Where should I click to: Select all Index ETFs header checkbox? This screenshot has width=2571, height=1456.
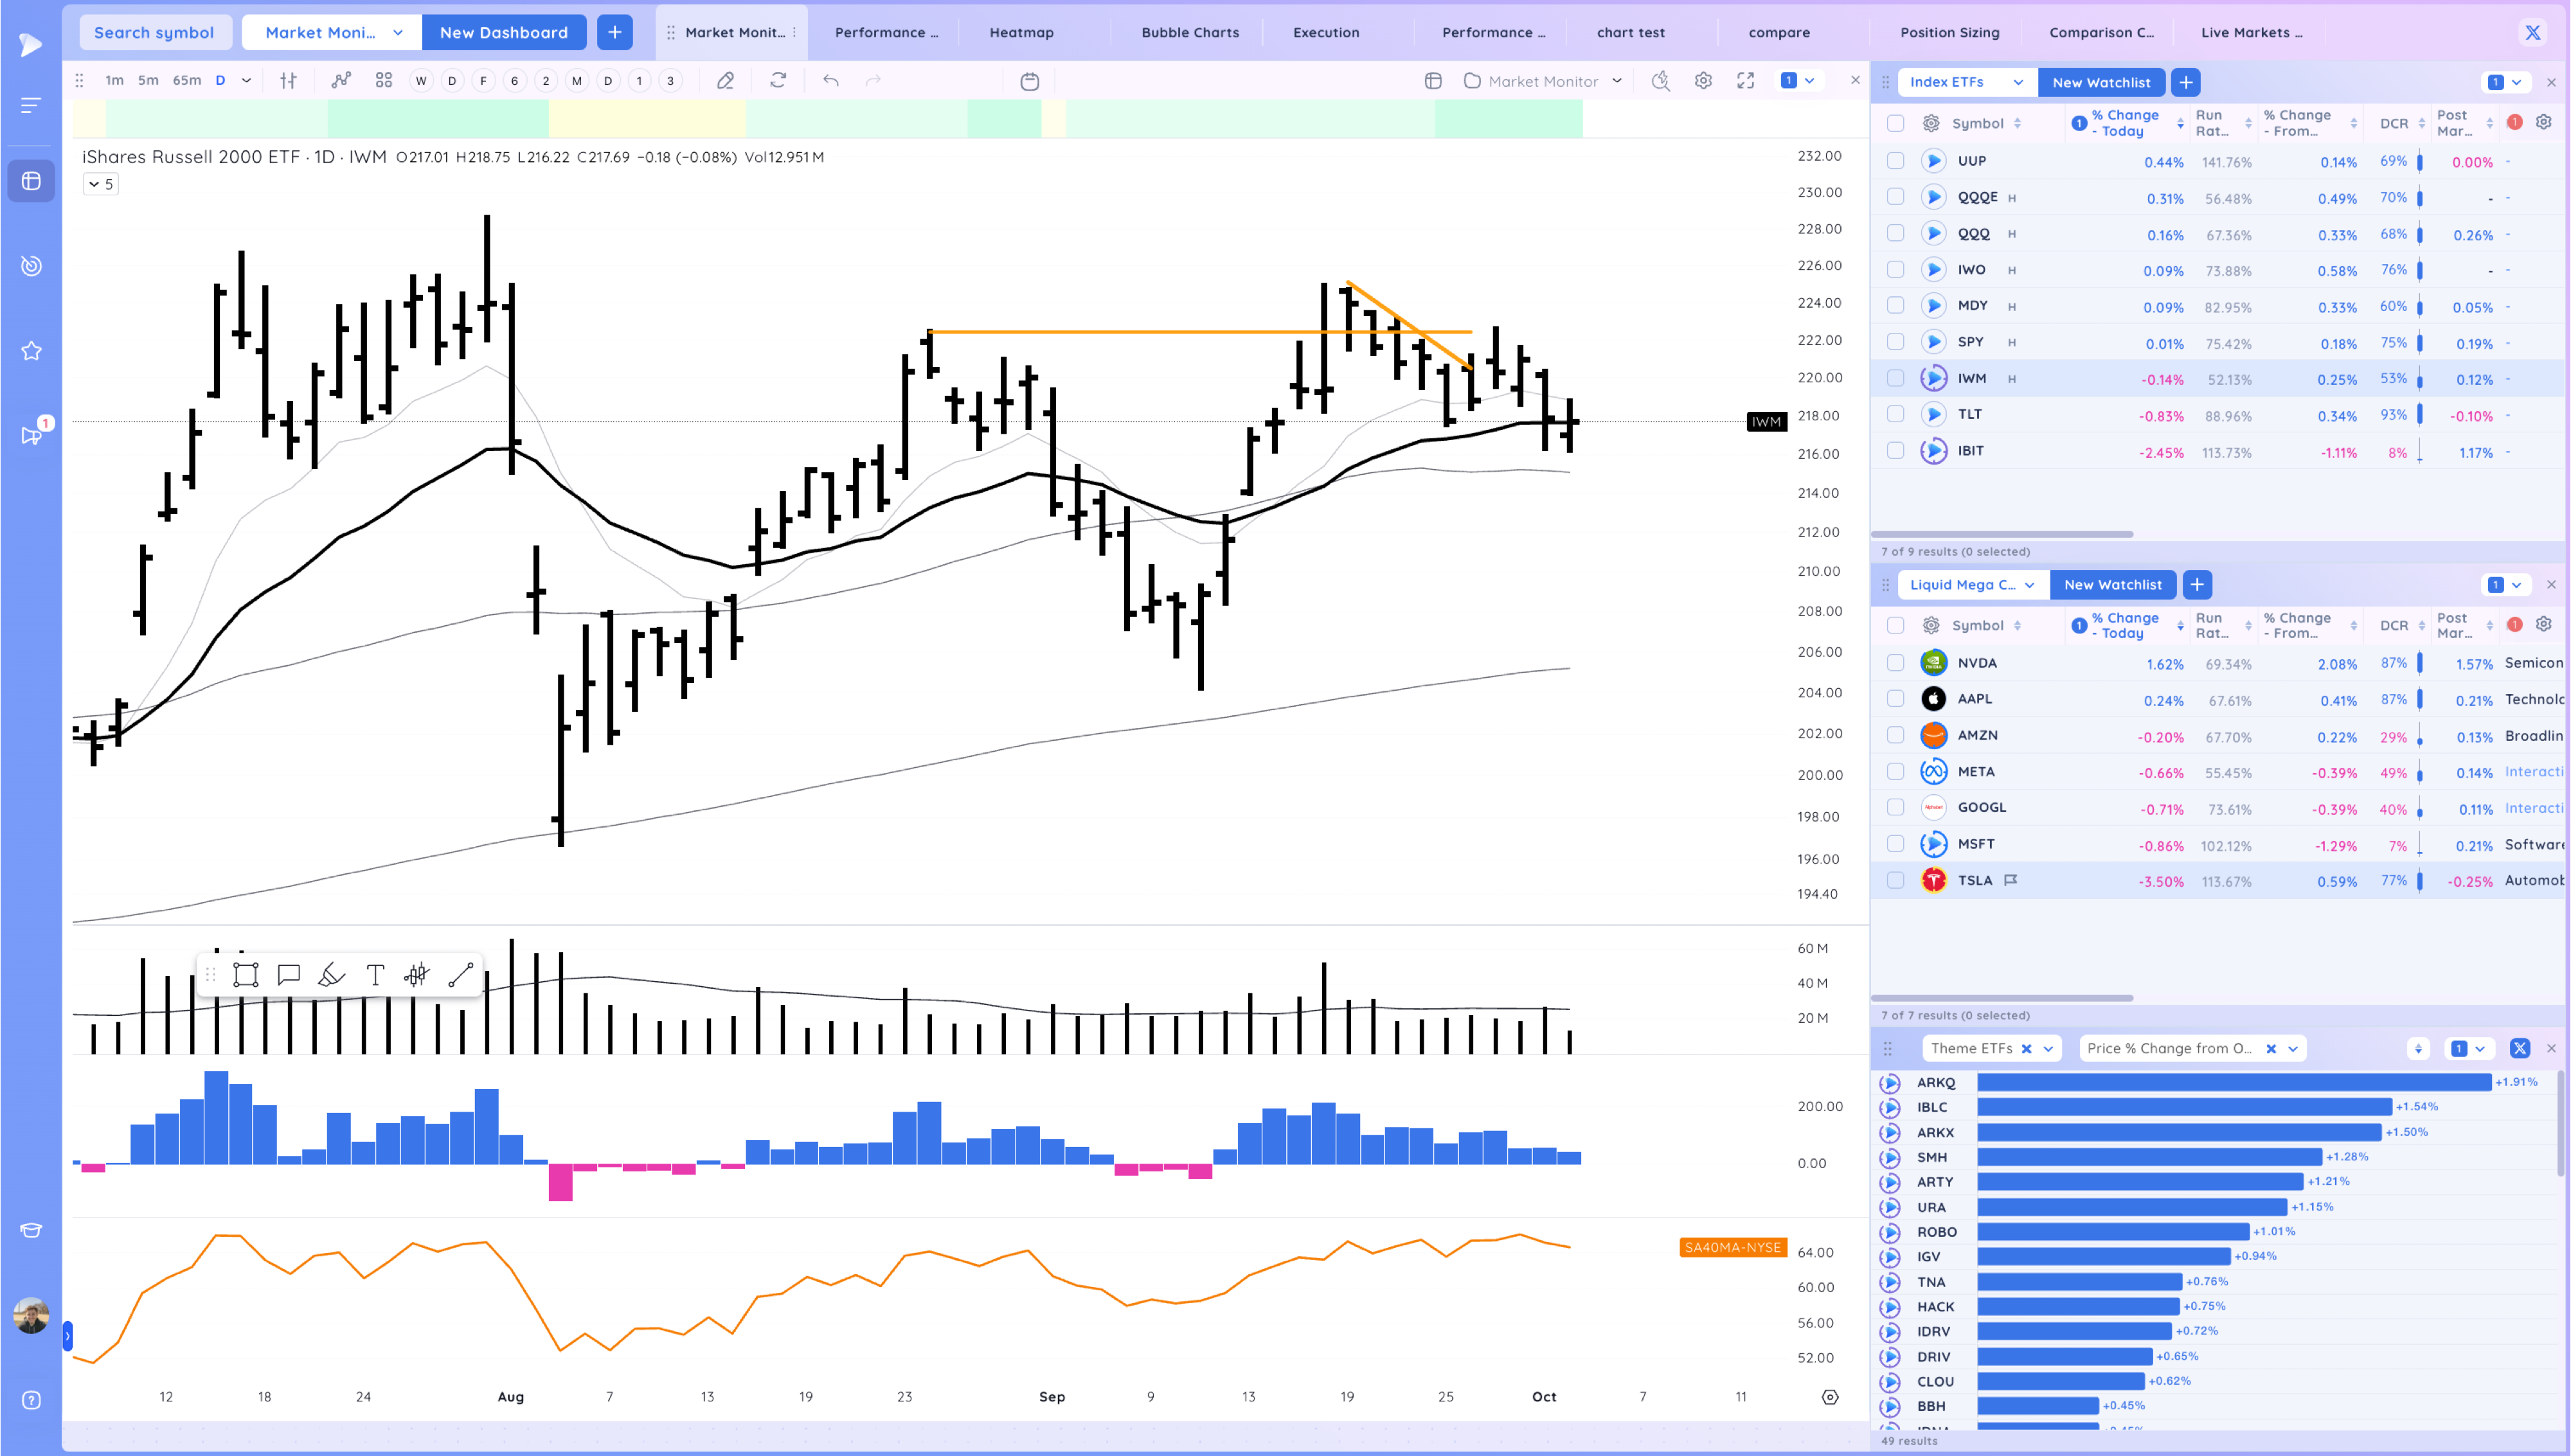click(1895, 123)
